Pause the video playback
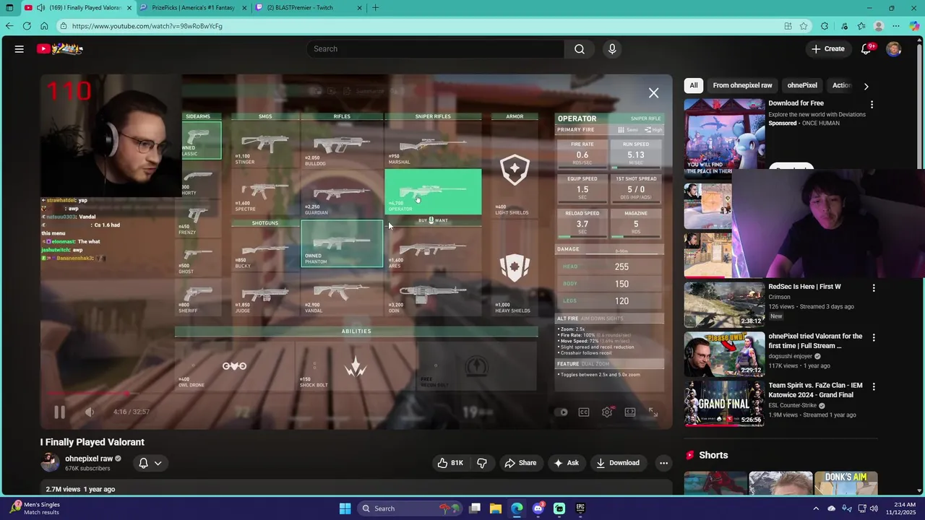This screenshot has width=925, height=520. click(x=59, y=412)
